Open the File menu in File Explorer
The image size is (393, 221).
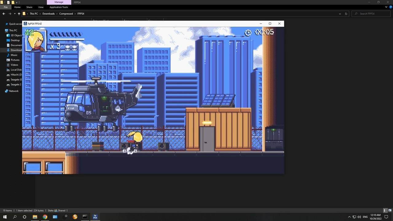tap(6, 7)
